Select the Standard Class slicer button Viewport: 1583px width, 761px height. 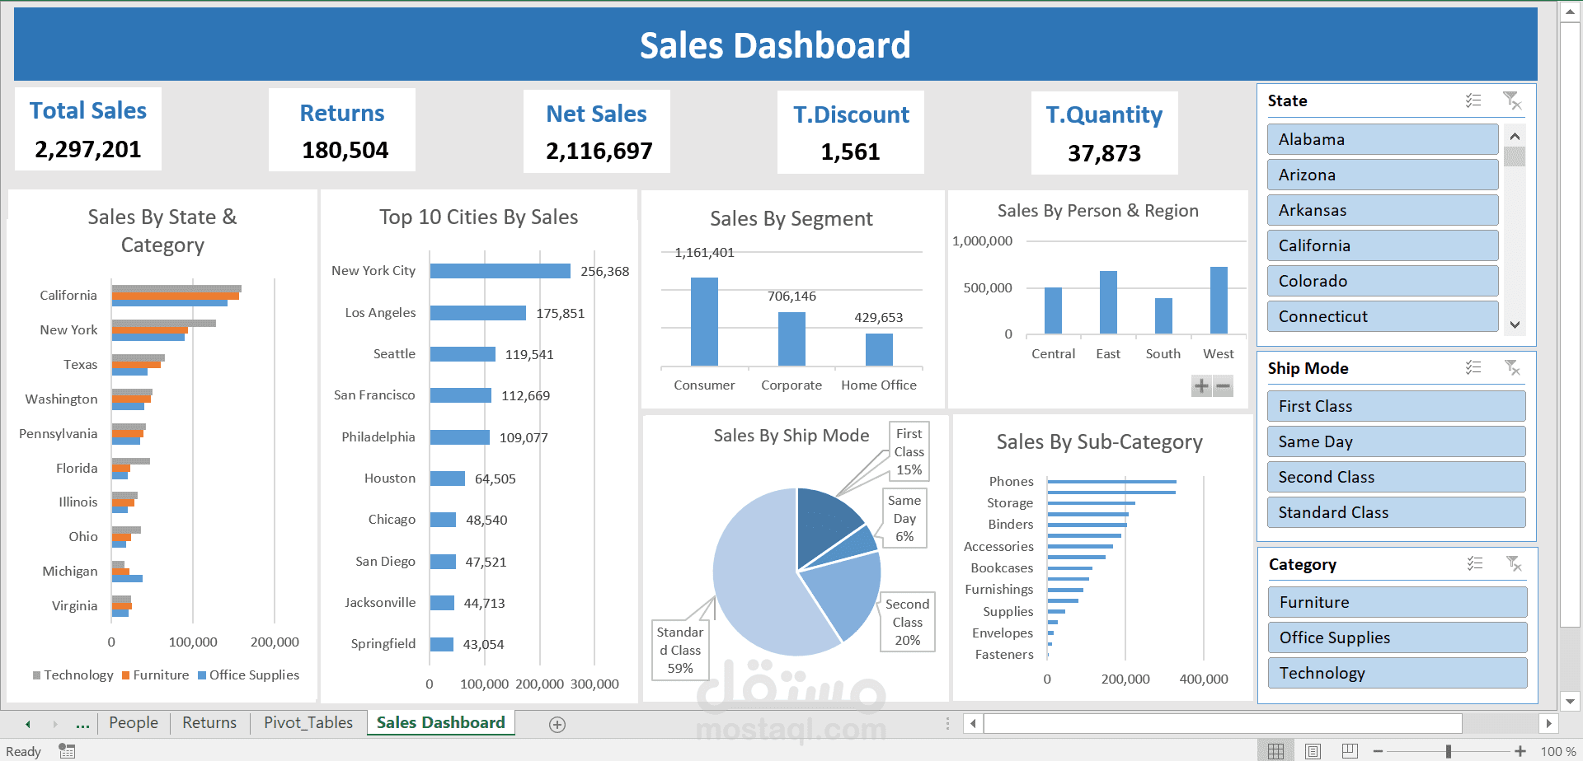point(1397,512)
